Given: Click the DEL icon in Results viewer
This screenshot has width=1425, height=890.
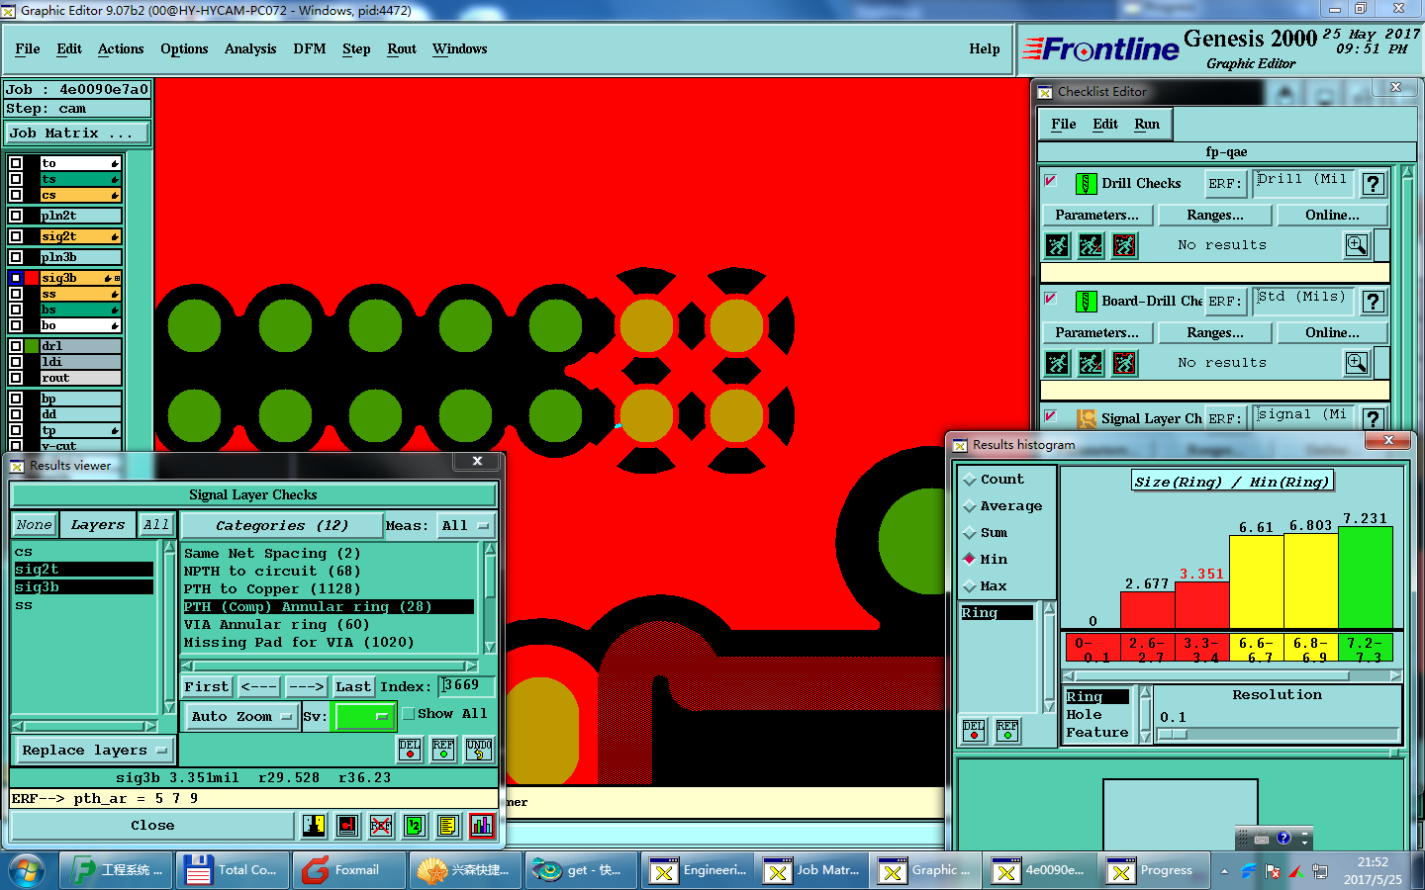Looking at the screenshot, I should click(410, 750).
